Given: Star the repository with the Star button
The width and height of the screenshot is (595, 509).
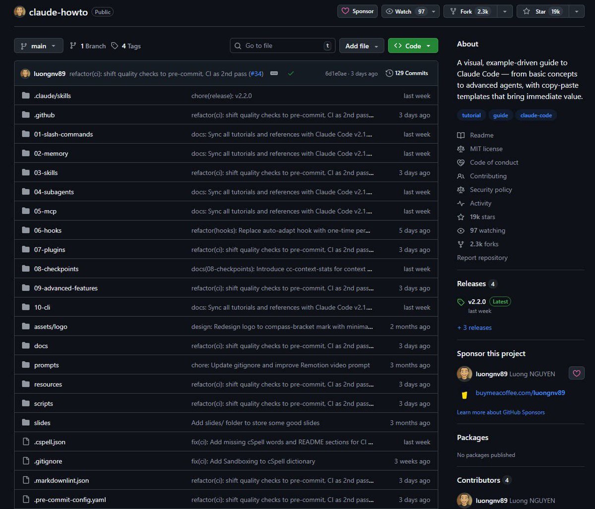Looking at the screenshot, I should coord(542,11).
